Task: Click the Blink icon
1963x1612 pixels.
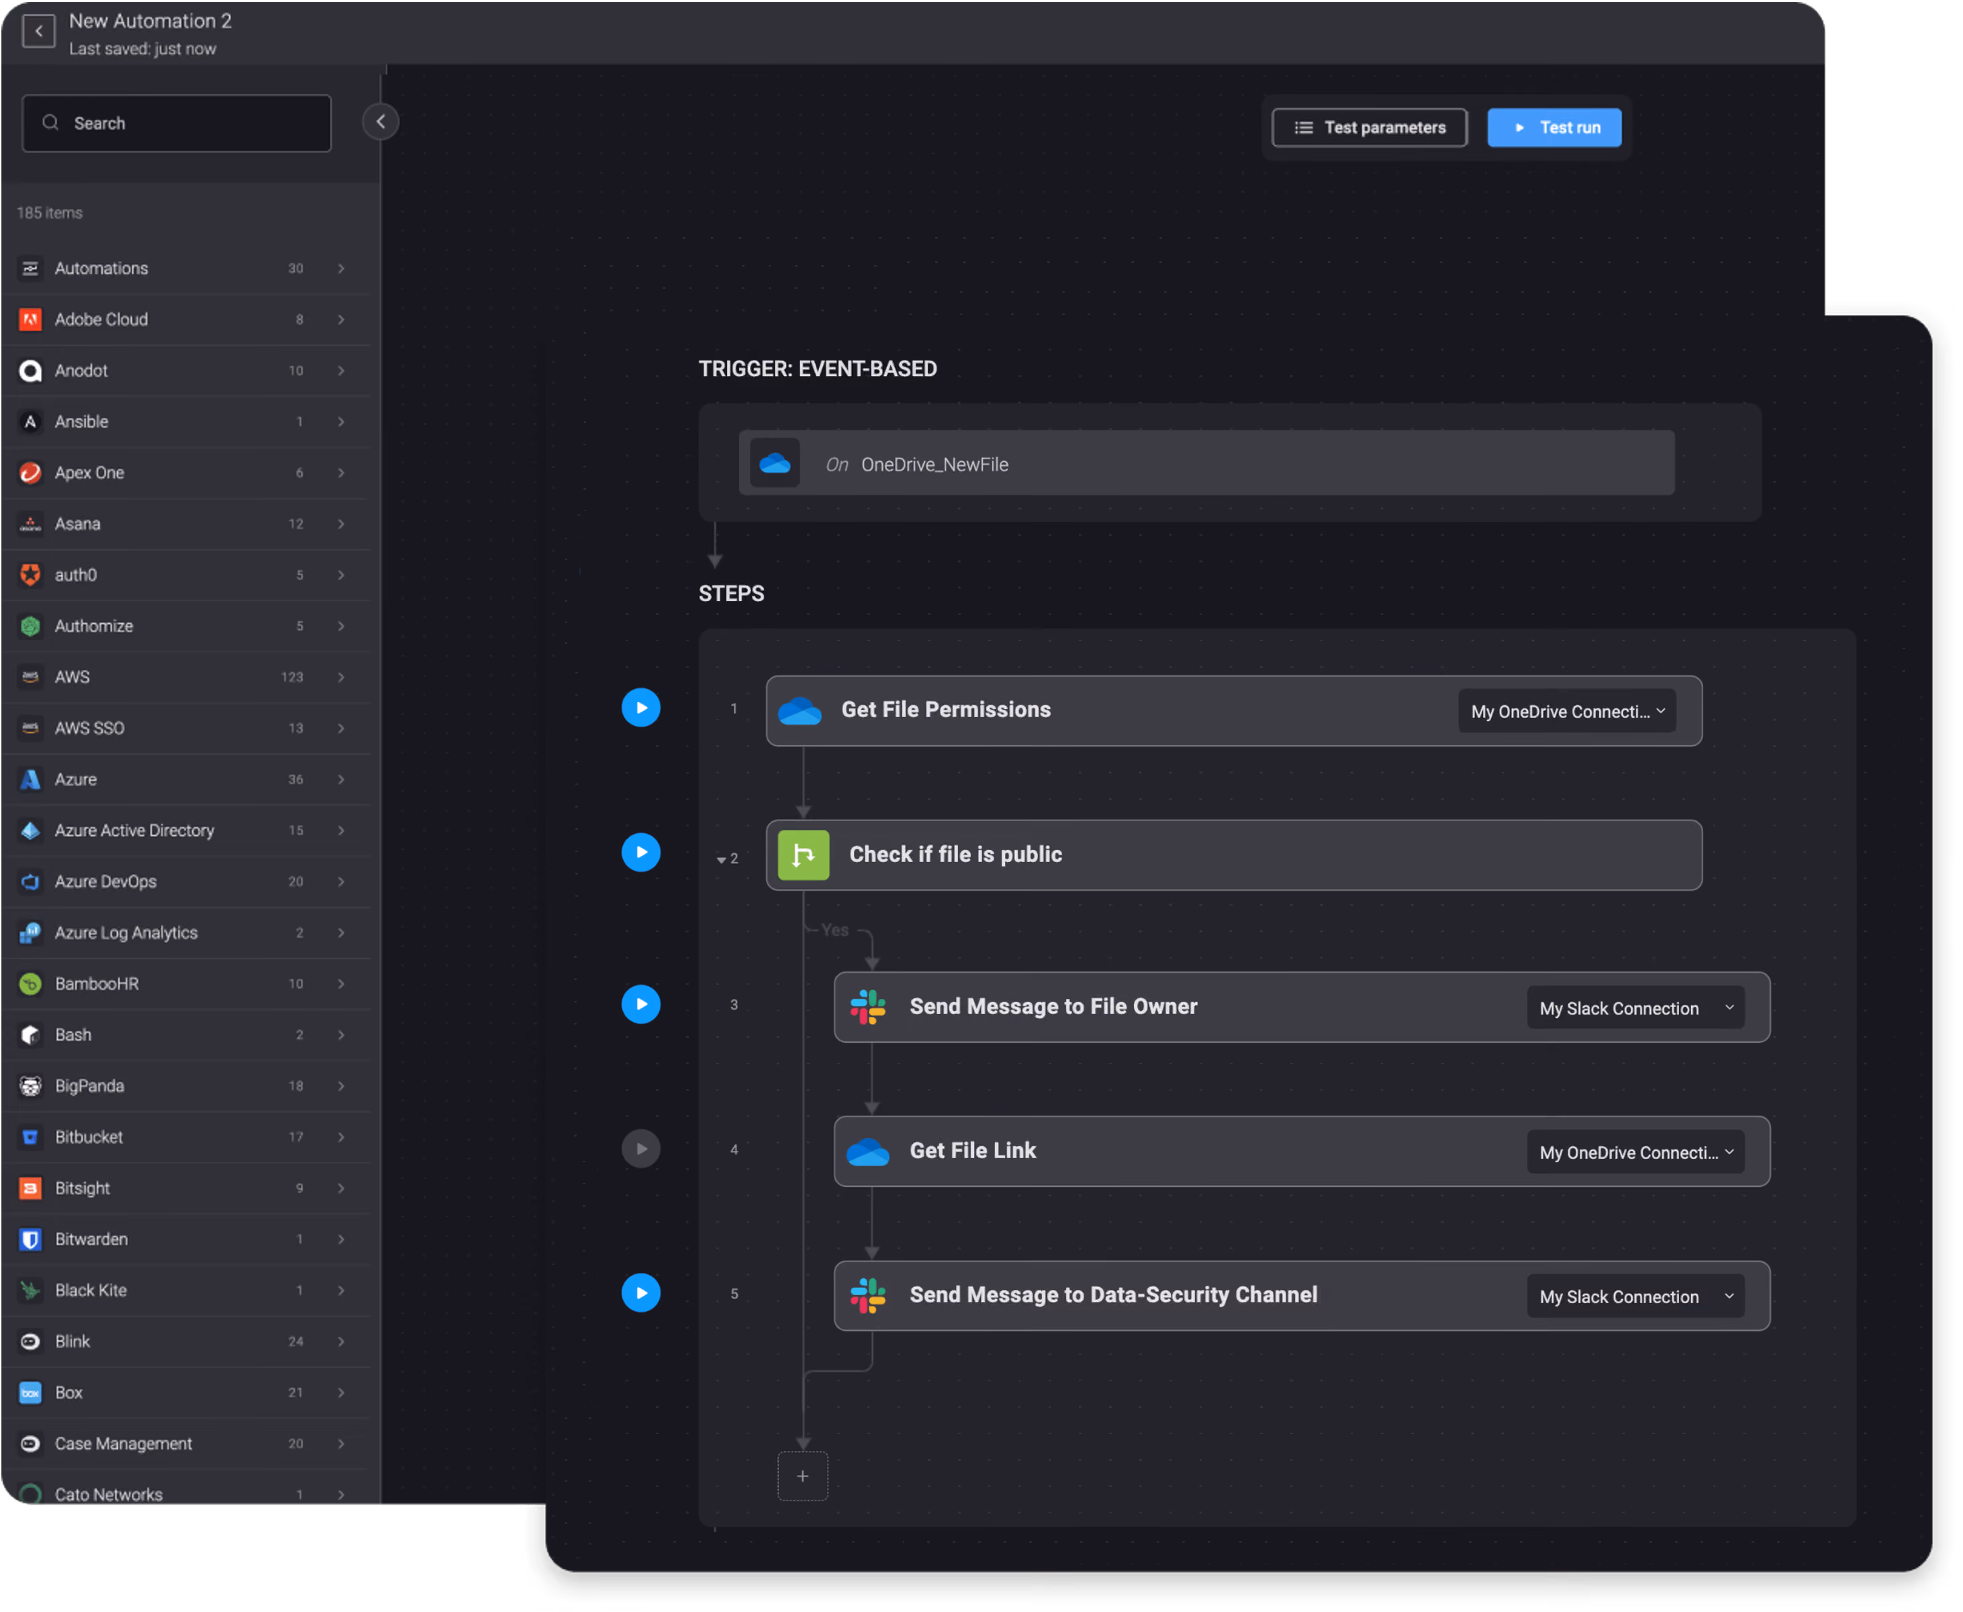Action: pos(31,1343)
